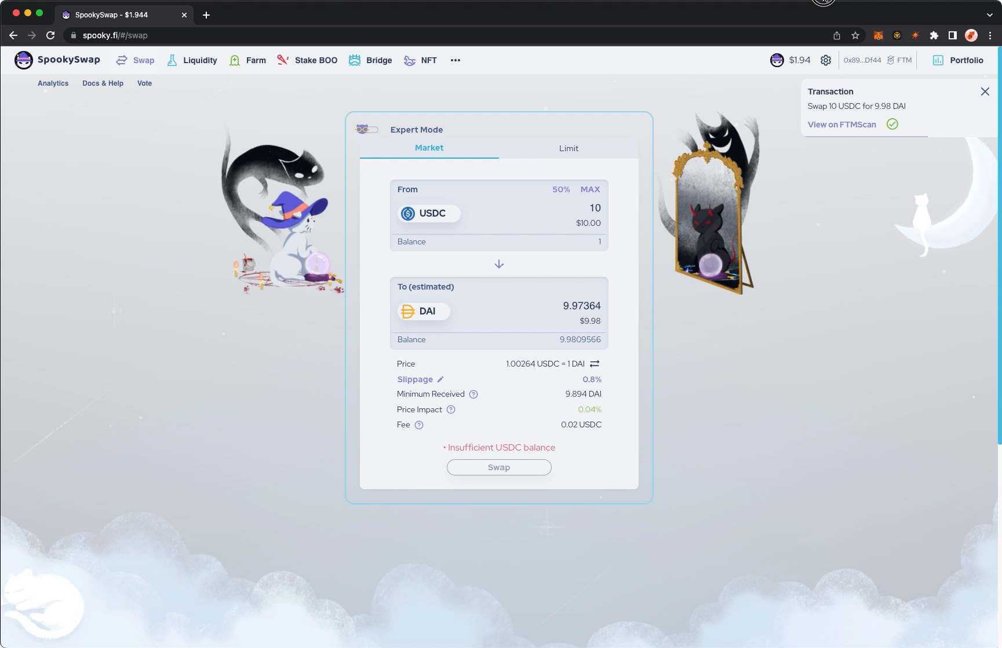The height and width of the screenshot is (648, 1002).
Task: Open the Vote link
Action: (144, 83)
